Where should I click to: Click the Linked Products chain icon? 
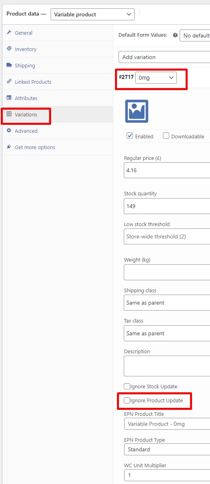click(9, 81)
